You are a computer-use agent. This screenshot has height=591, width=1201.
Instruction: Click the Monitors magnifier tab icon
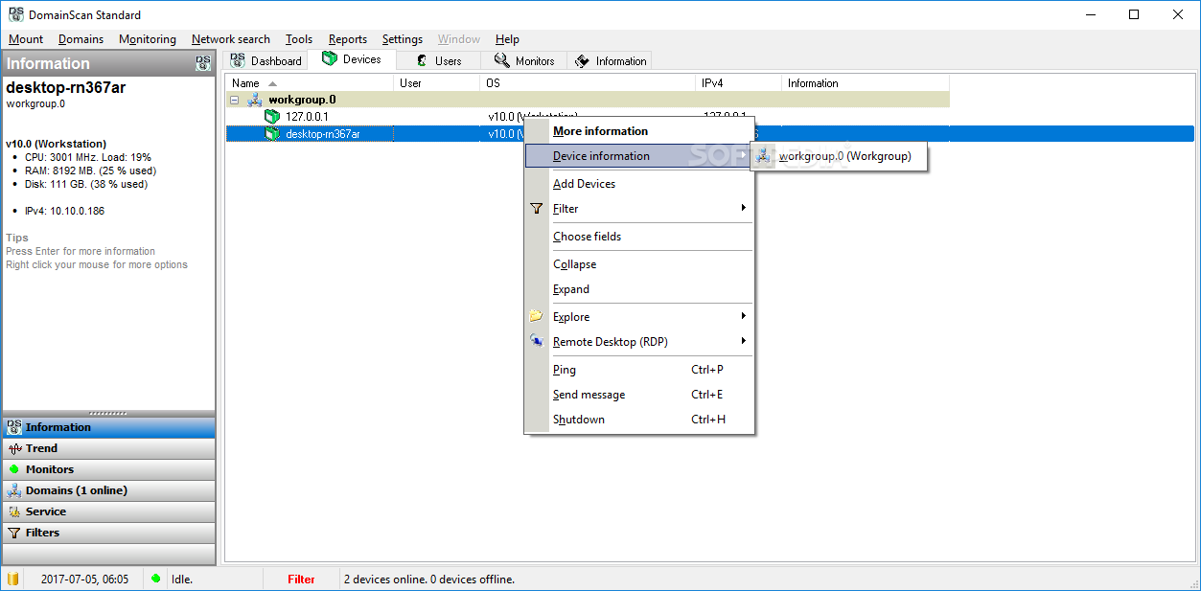(501, 60)
